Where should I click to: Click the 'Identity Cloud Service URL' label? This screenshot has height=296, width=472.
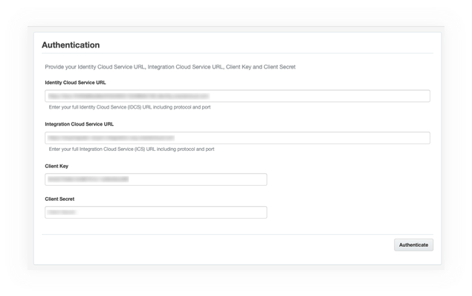tap(75, 83)
